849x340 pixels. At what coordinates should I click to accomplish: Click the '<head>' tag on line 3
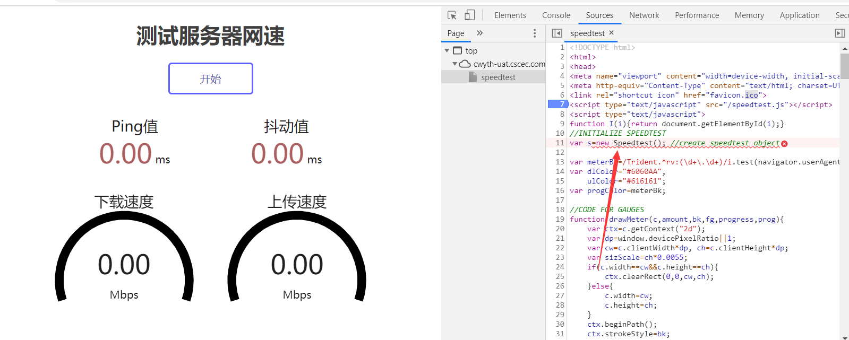tap(582, 66)
